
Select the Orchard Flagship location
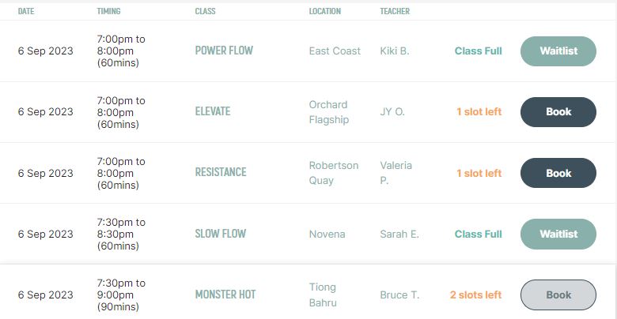click(328, 111)
